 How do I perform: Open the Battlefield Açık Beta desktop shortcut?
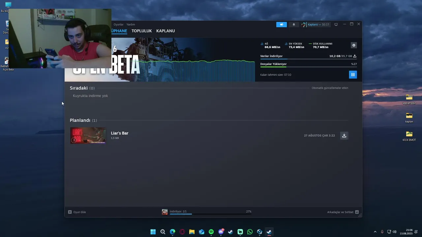click(x=6, y=64)
